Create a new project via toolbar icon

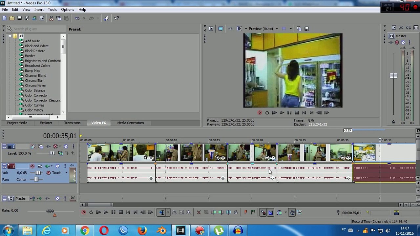coord(4,18)
